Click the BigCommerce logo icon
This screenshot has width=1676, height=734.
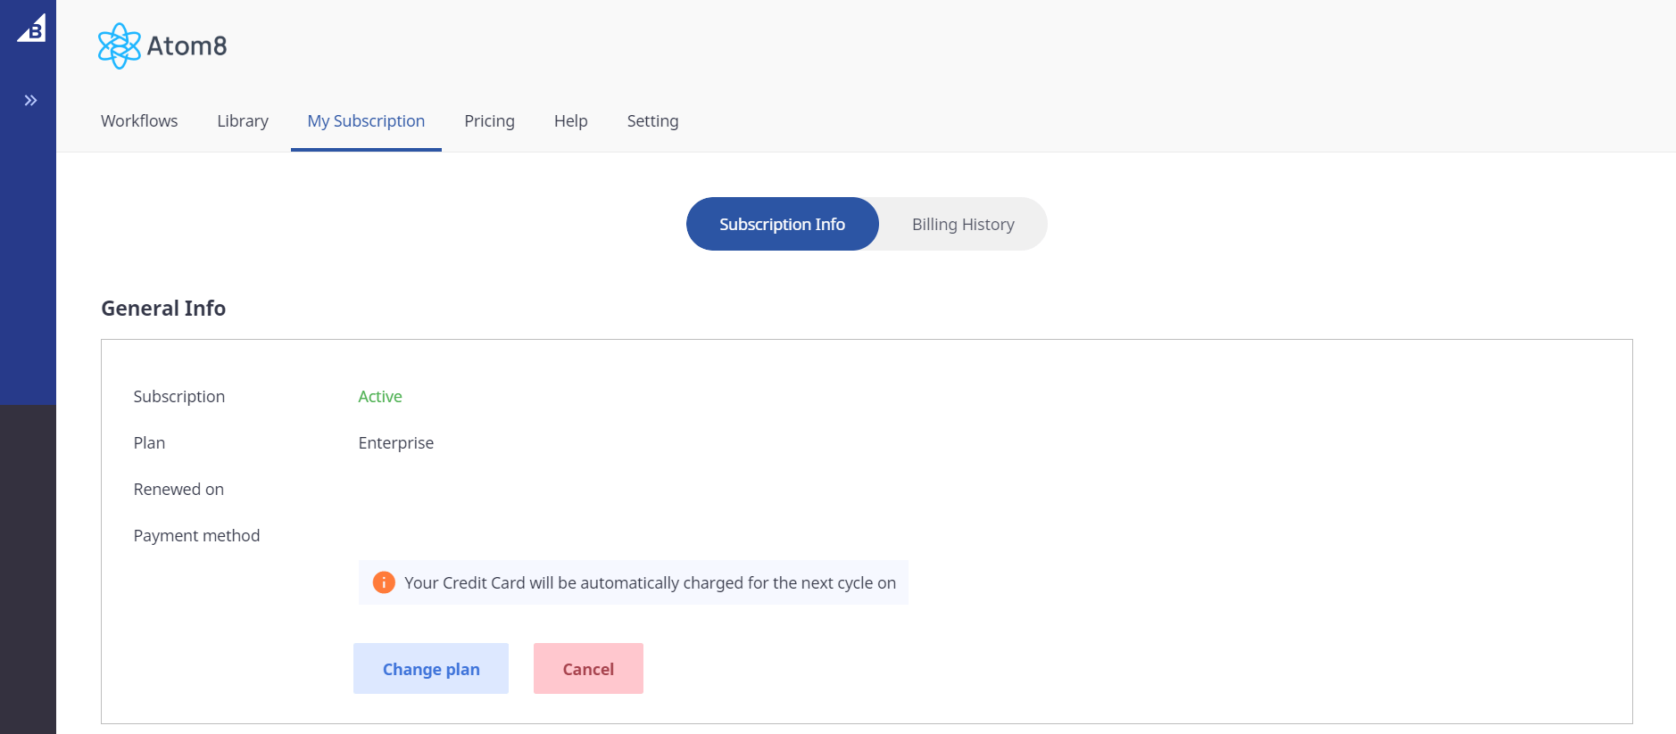(31, 28)
